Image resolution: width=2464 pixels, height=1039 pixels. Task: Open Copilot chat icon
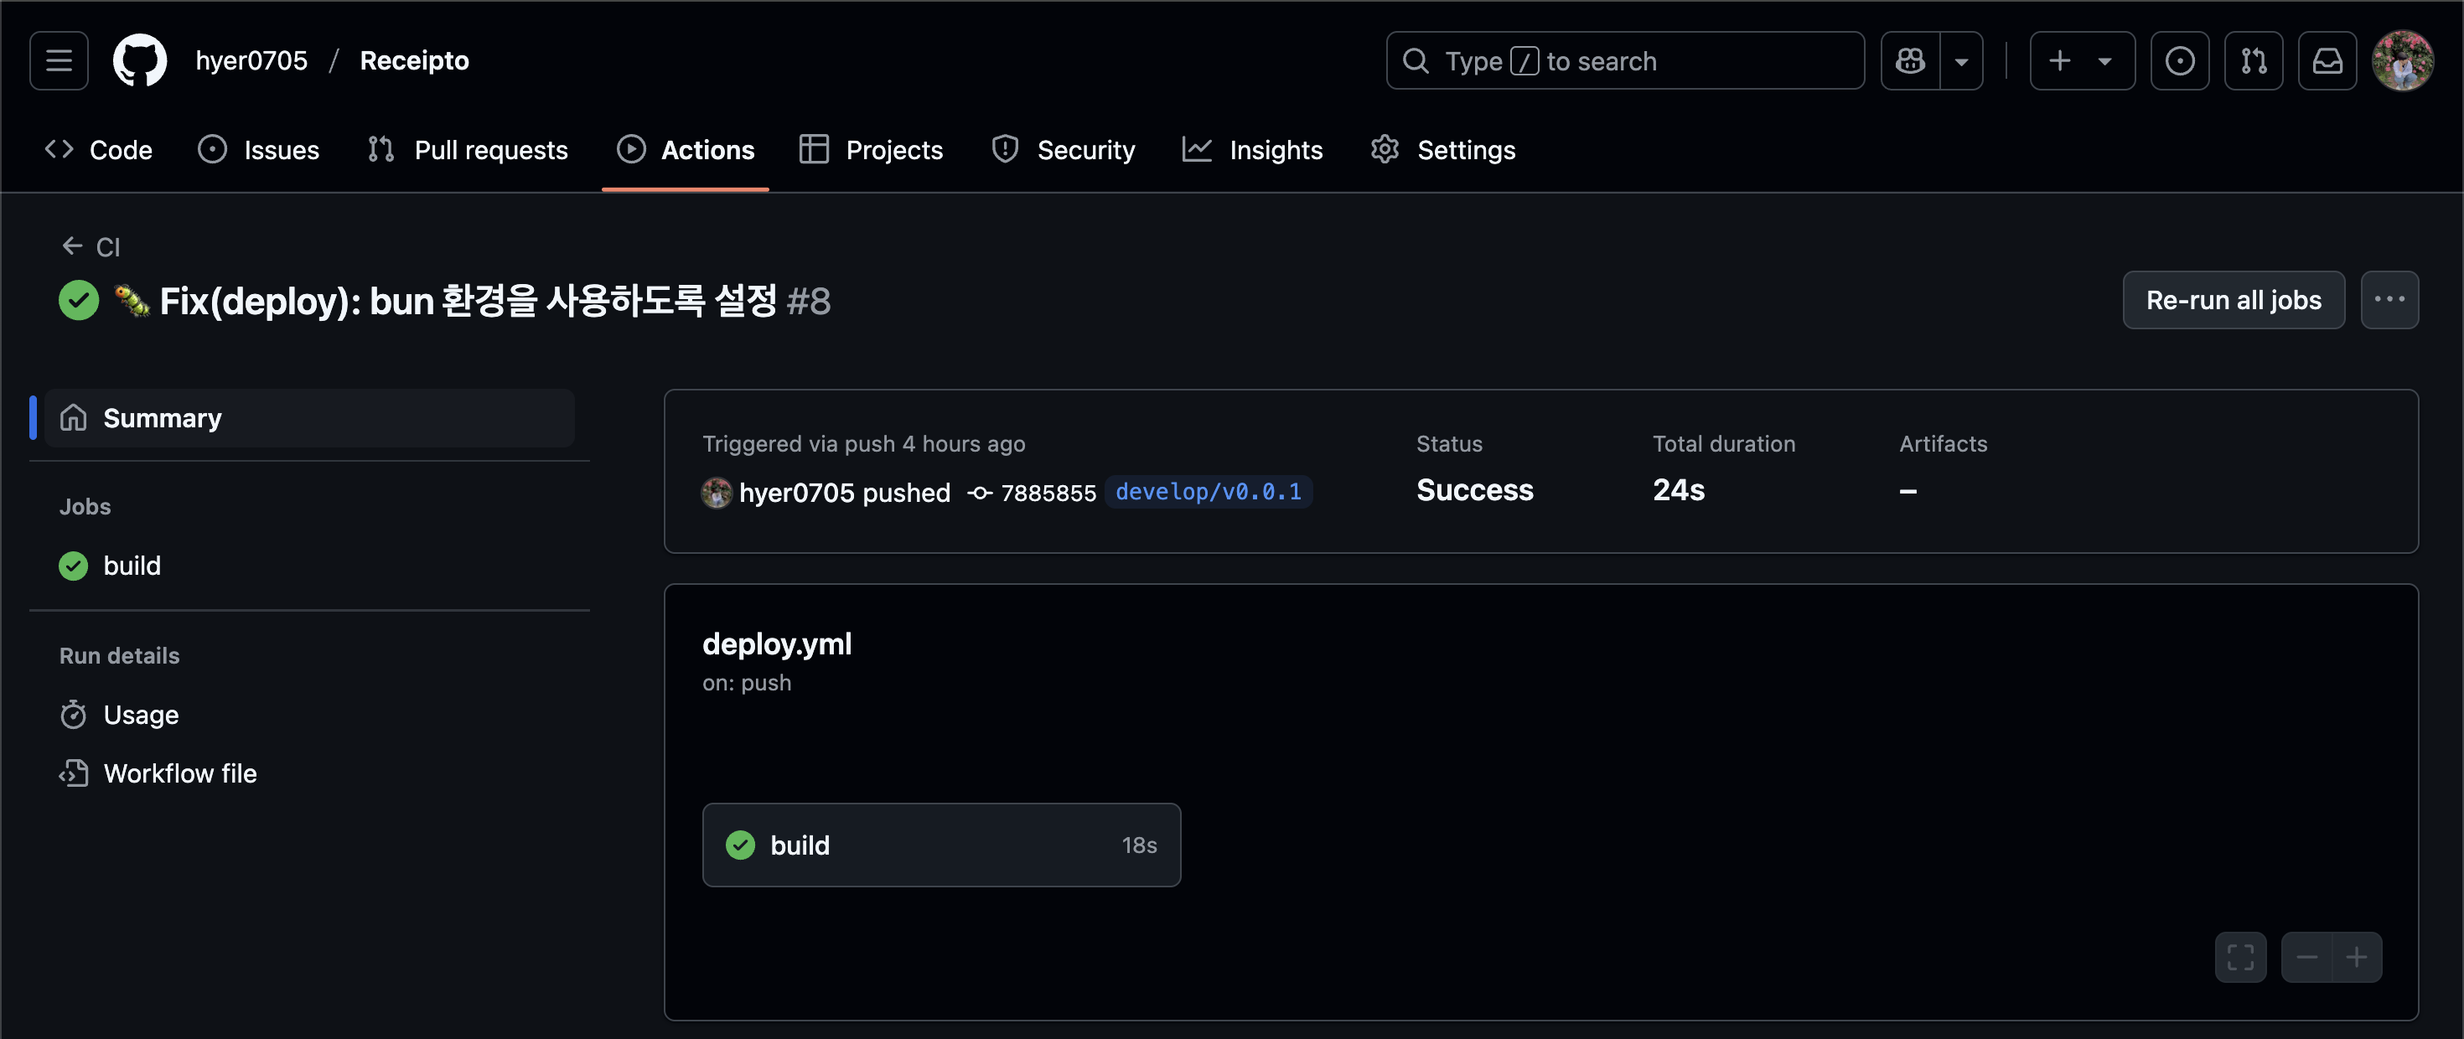coord(1910,60)
